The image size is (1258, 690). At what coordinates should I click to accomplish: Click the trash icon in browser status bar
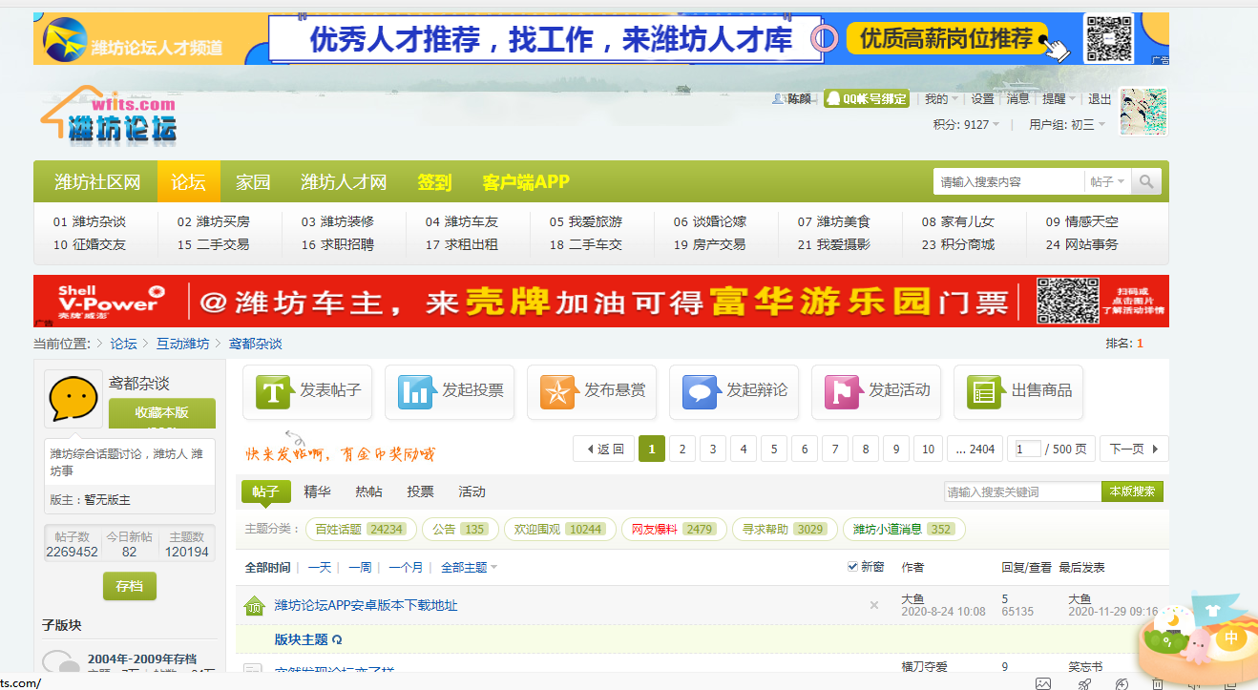pos(1157,683)
